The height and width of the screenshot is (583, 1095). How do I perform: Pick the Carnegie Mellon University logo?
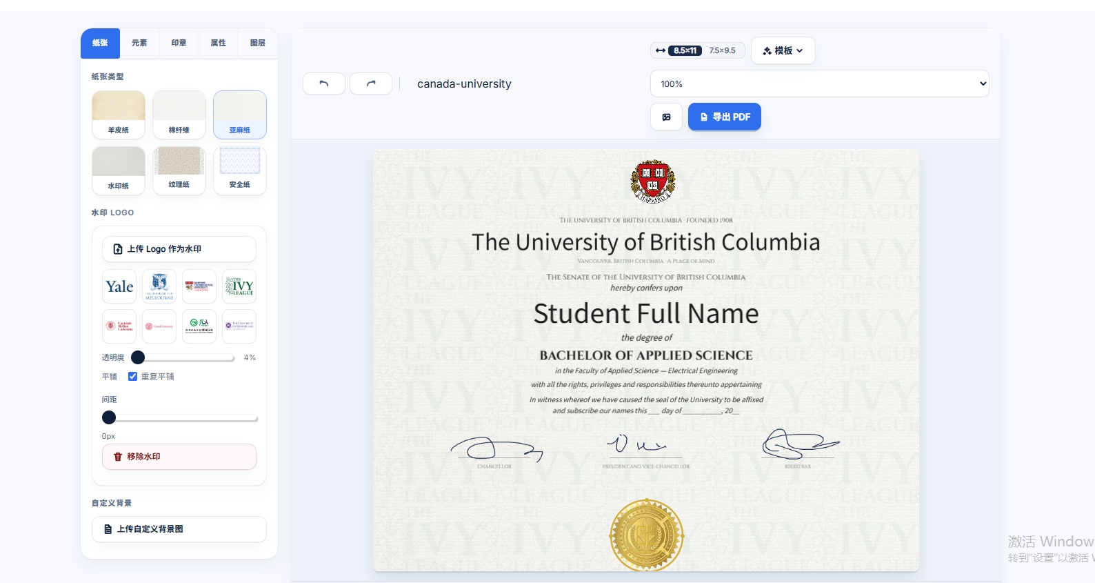(119, 326)
